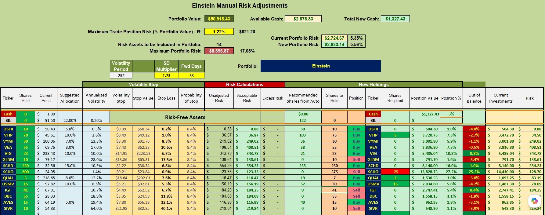The width and height of the screenshot is (545, 215).
Task: Click the Shares Required column header
Action: (395, 98)
